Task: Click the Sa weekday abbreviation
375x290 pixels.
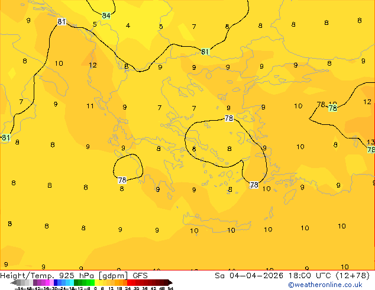Action: pyautogui.click(x=219, y=276)
